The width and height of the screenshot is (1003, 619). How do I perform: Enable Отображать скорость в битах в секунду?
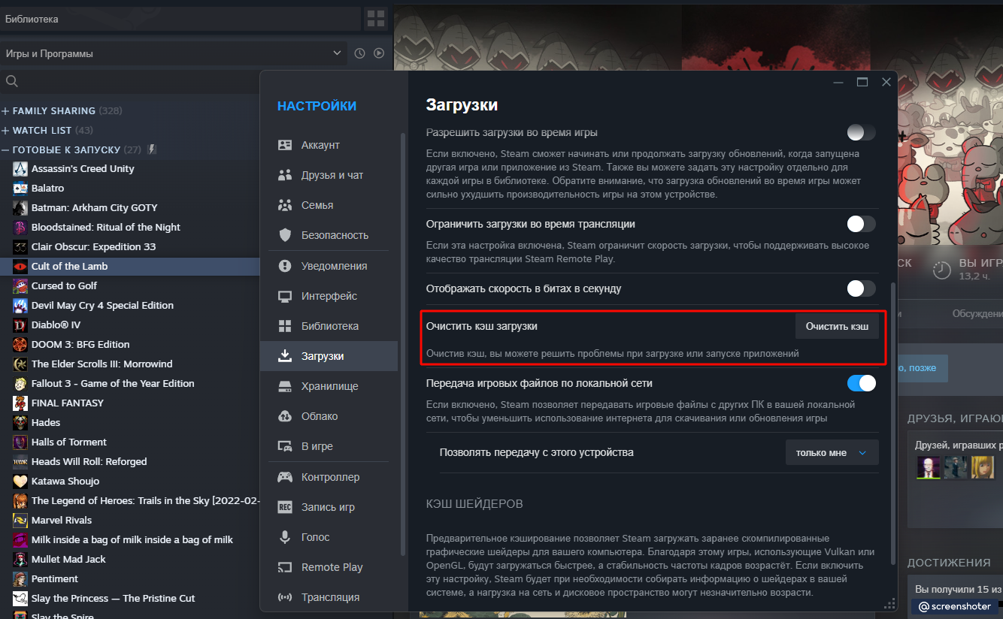pyautogui.click(x=862, y=288)
